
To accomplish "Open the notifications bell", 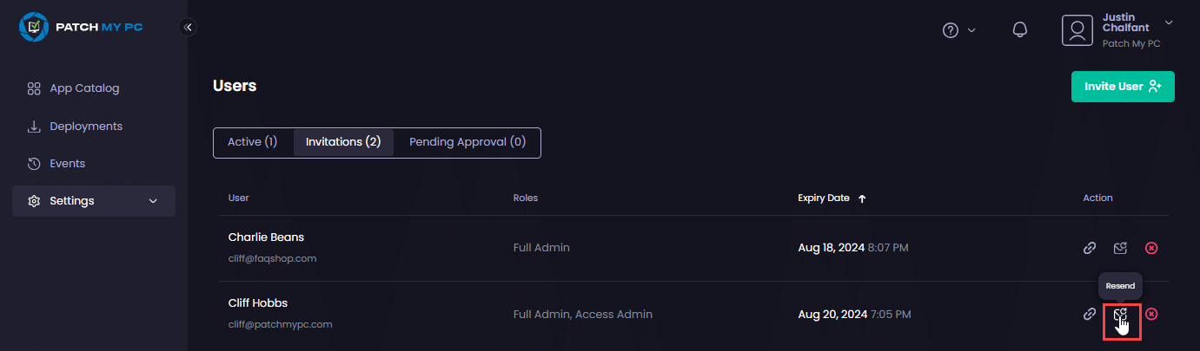I will point(1020,30).
